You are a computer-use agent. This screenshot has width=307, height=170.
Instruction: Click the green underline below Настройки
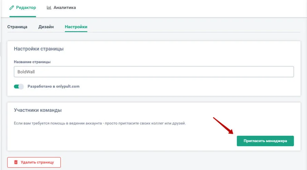(76, 31)
